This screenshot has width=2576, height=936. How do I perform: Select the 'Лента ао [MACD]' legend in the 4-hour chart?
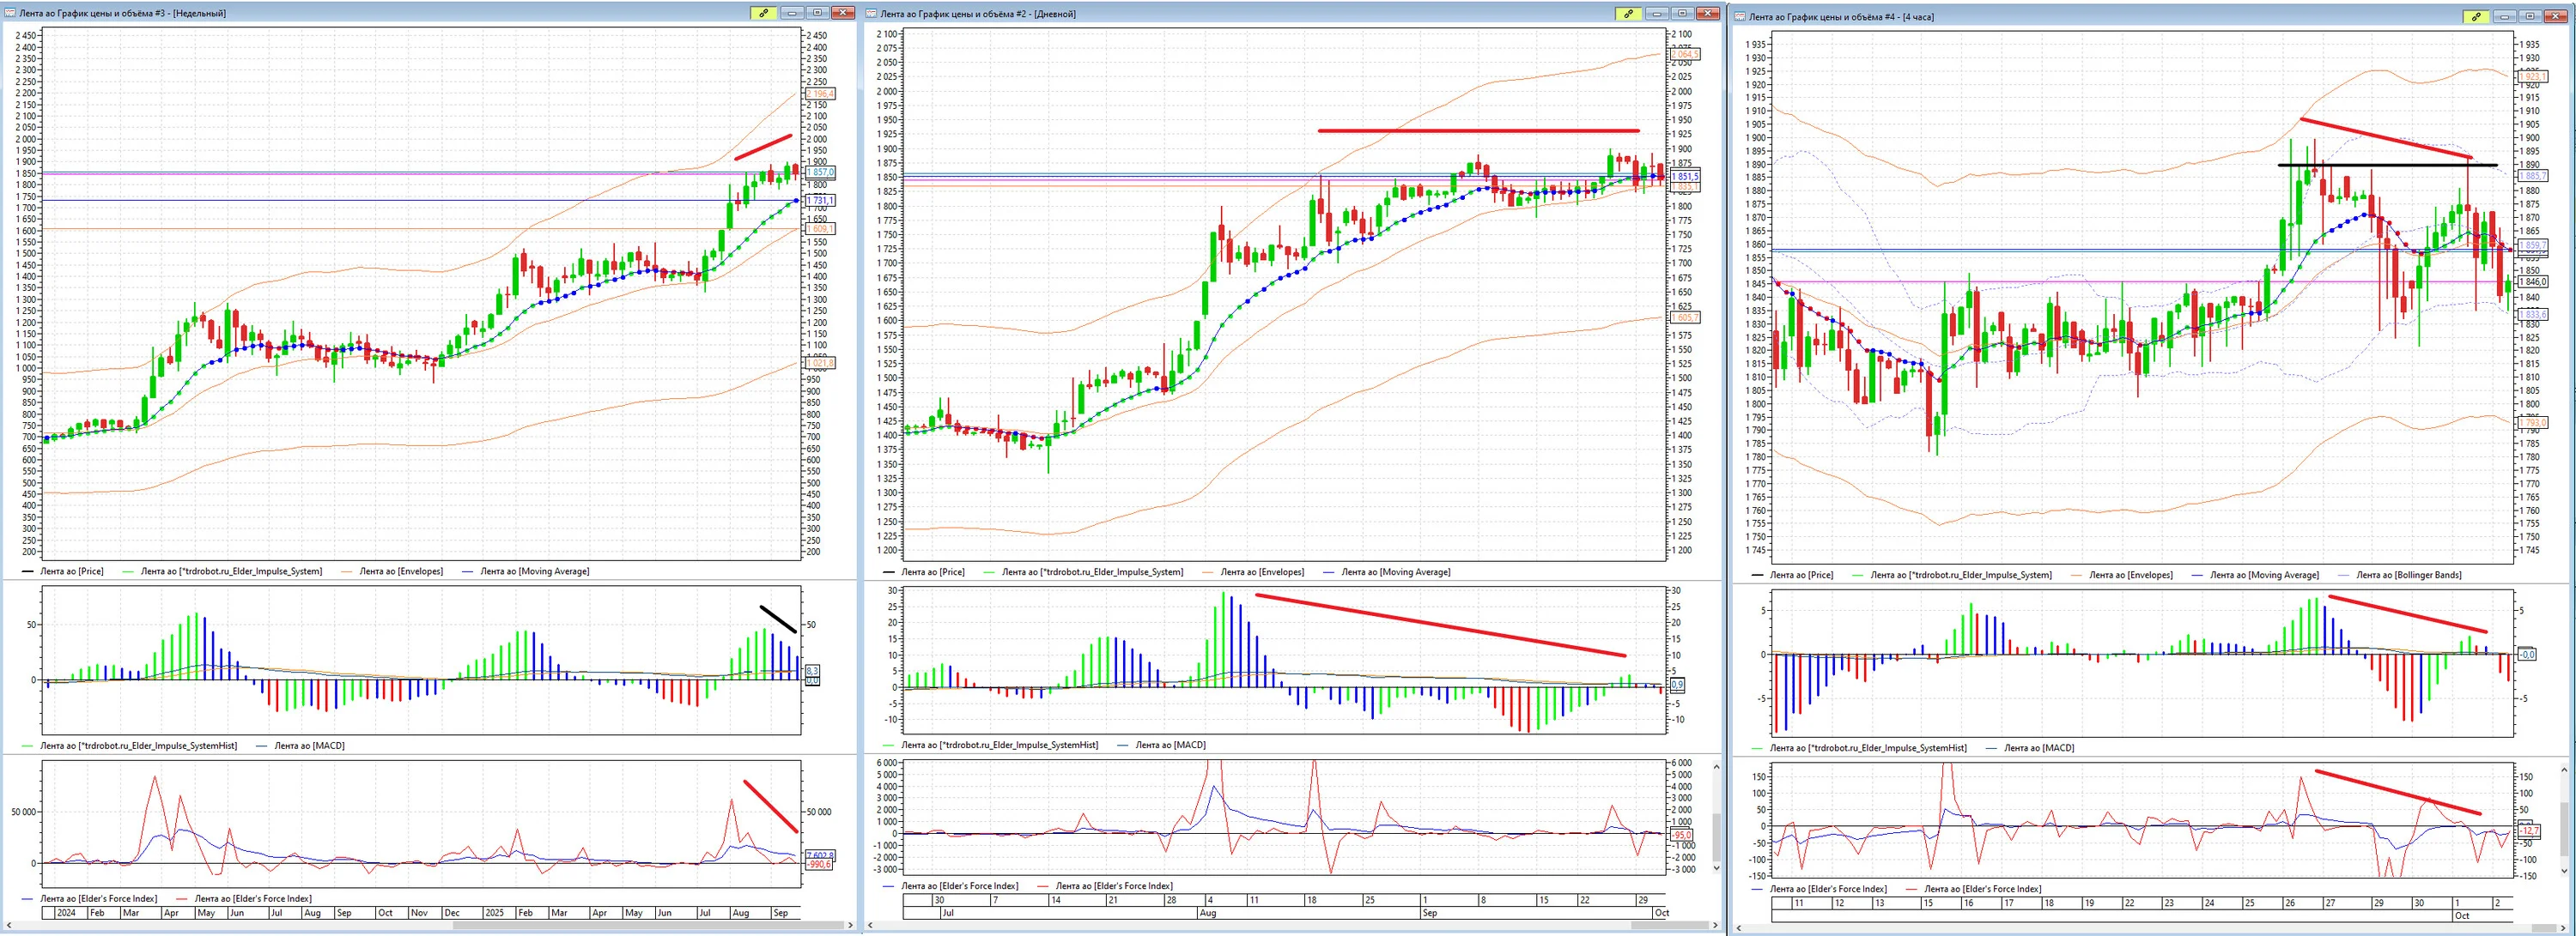[x=2039, y=747]
